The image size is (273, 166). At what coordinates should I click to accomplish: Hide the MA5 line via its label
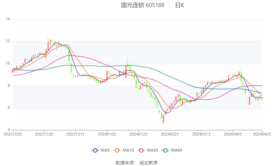pyautogui.click(x=105, y=150)
